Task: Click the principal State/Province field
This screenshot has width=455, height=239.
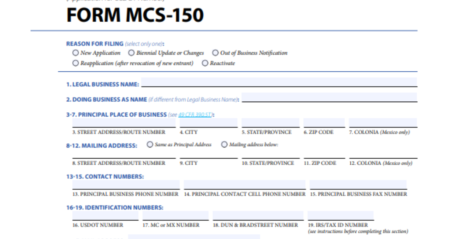Action: click(270, 123)
